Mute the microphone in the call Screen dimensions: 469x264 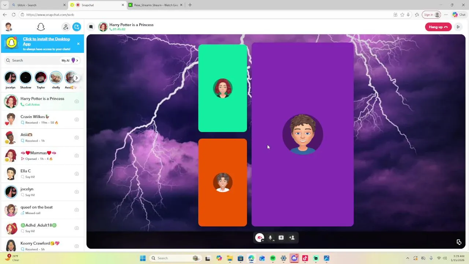coord(270,238)
